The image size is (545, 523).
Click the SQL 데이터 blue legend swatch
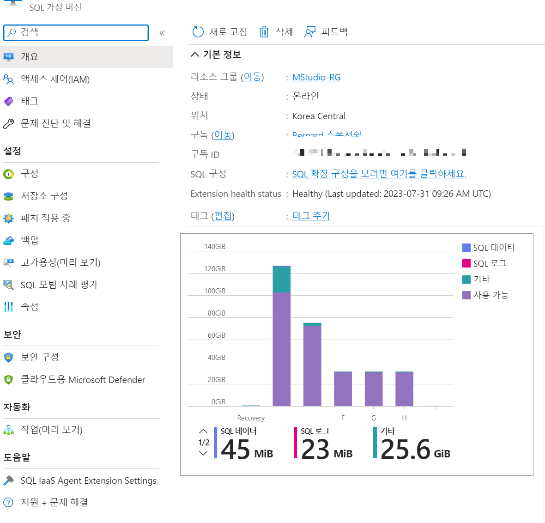(466, 248)
